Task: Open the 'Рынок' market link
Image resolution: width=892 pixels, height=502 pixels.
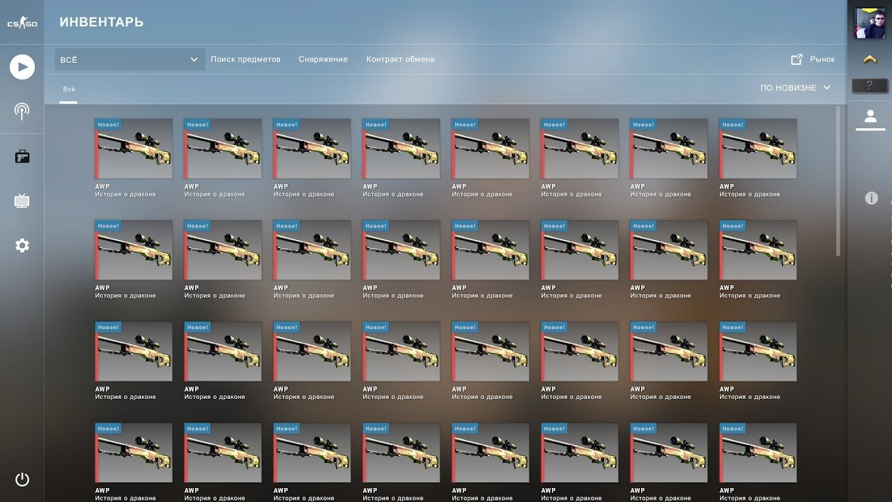Action: (813, 60)
